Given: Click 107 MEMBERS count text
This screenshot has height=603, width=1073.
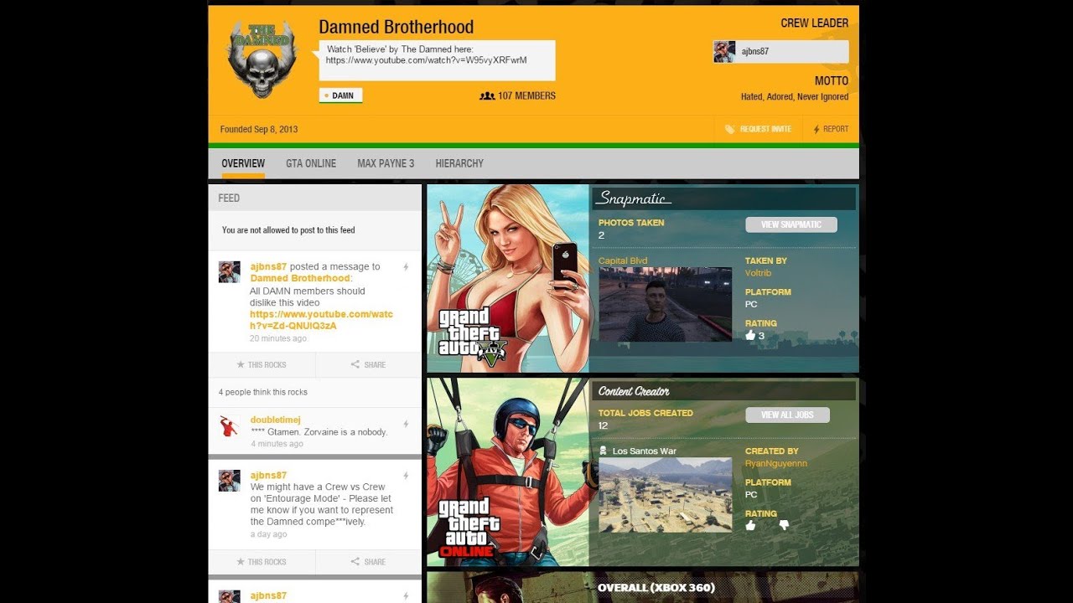Looking at the screenshot, I should (526, 96).
